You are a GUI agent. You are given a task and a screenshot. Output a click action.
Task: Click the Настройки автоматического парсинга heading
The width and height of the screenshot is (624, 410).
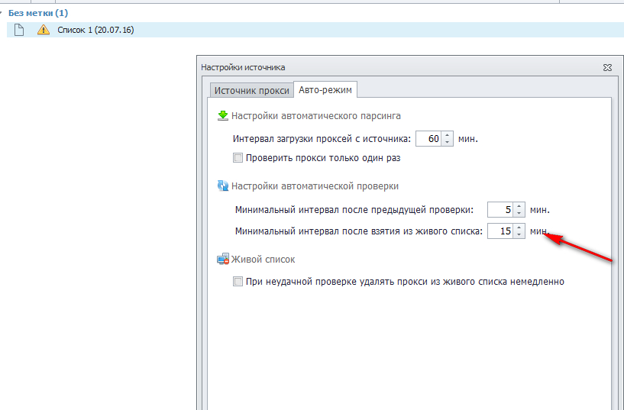pyautogui.click(x=316, y=116)
